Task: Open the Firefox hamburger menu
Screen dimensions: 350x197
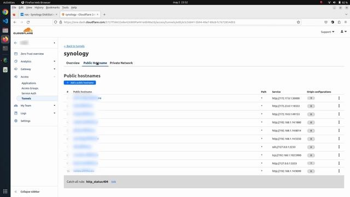Action: coord(346,22)
